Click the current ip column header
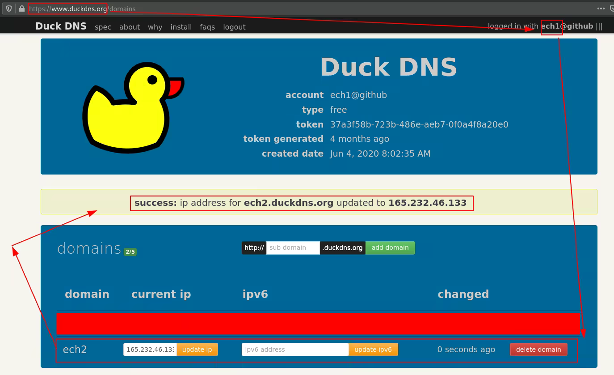 [x=161, y=294]
